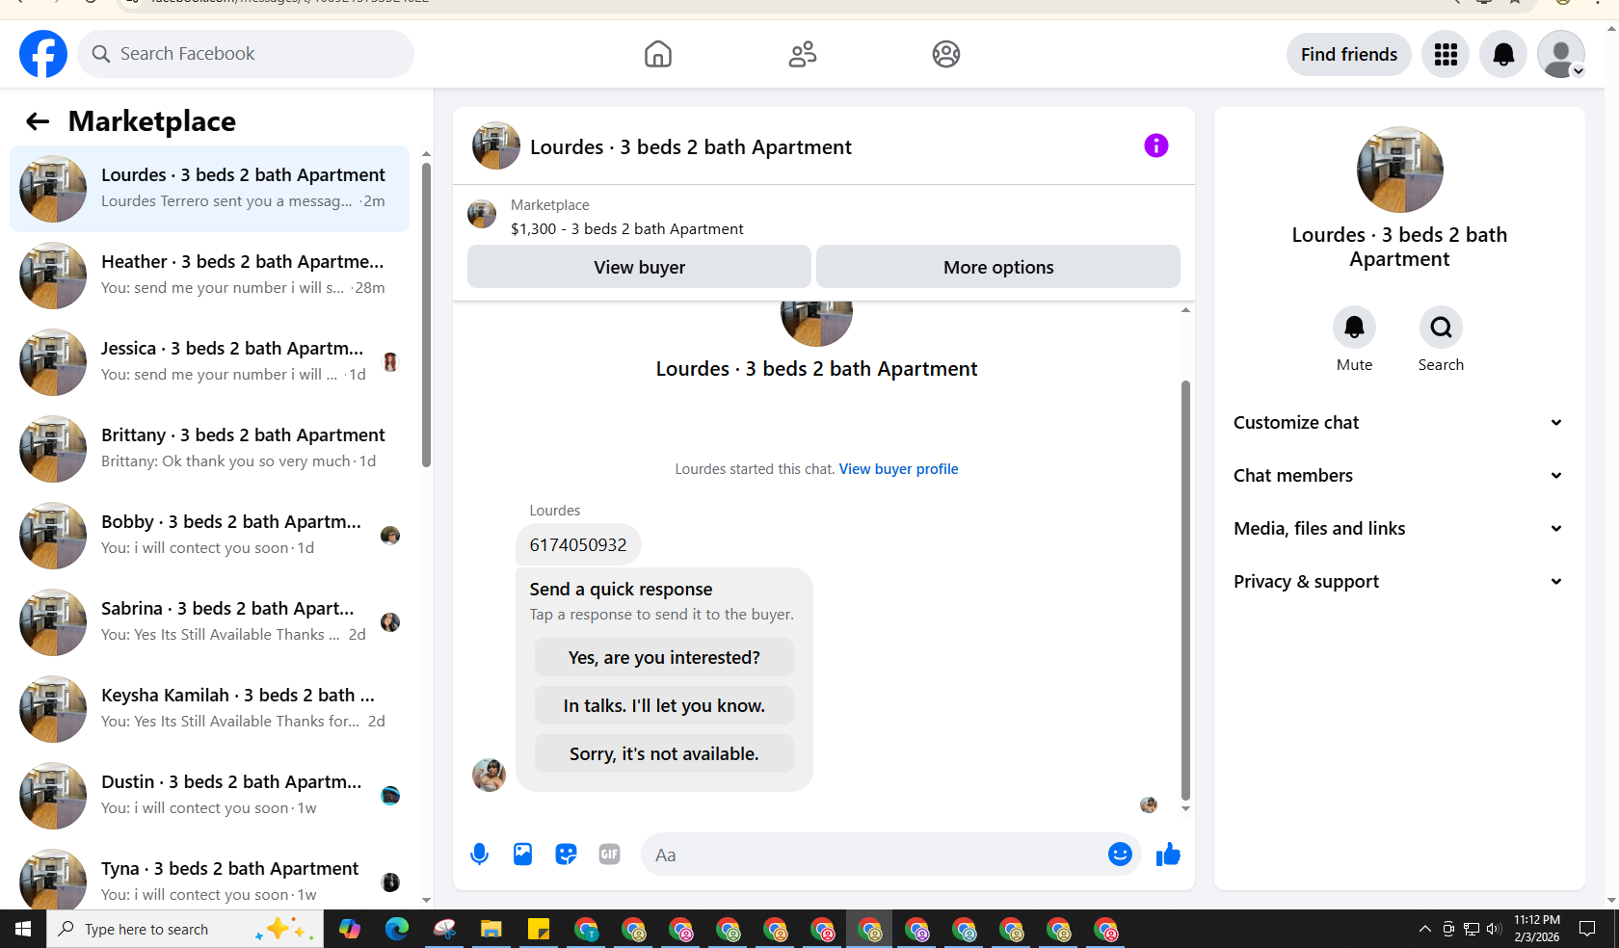This screenshot has width=1619, height=948.
Task: Send quick reply 'In talks. I'll let you know.'
Action: point(664,705)
